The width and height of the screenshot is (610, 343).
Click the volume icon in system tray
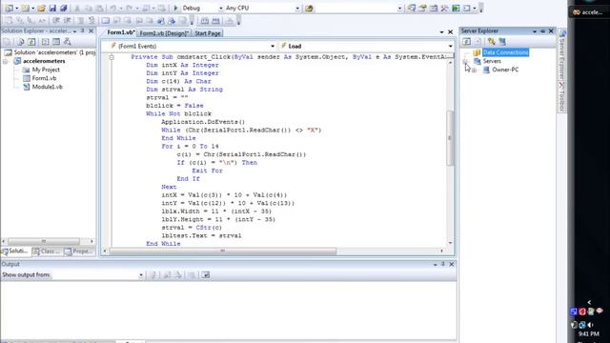591,325
